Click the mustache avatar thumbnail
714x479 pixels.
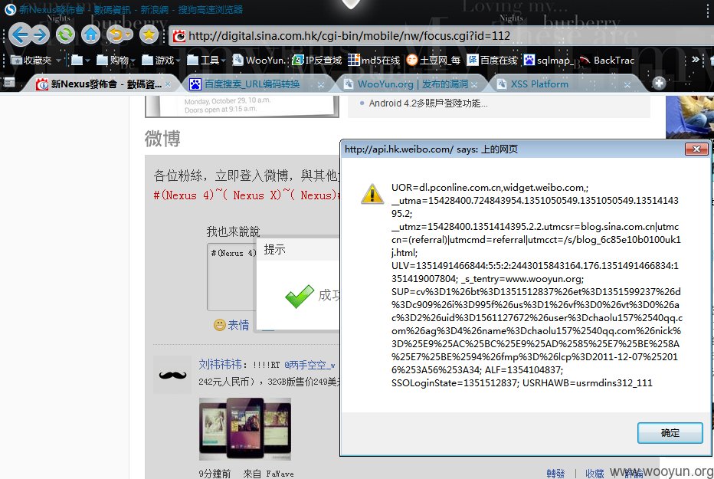(172, 375)
